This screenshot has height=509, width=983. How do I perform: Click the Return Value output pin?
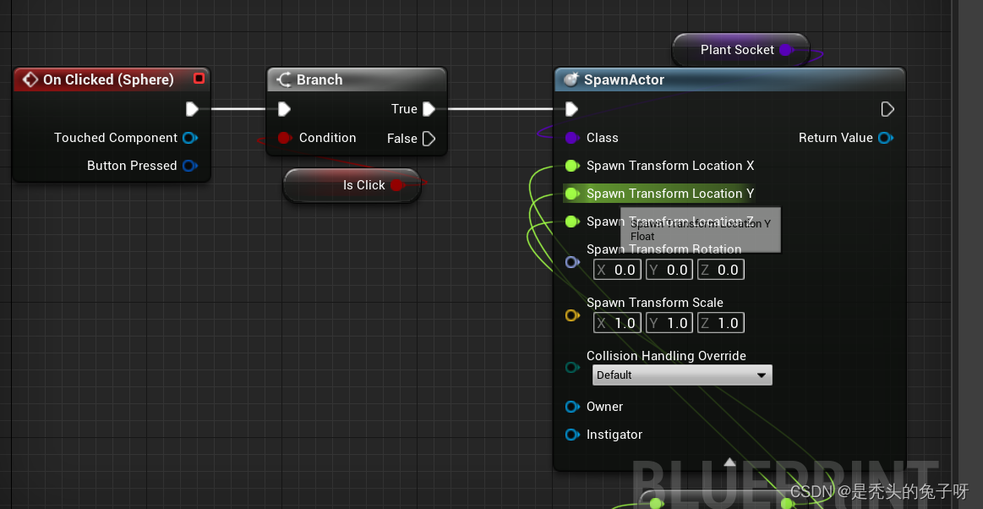coord(885,138)
